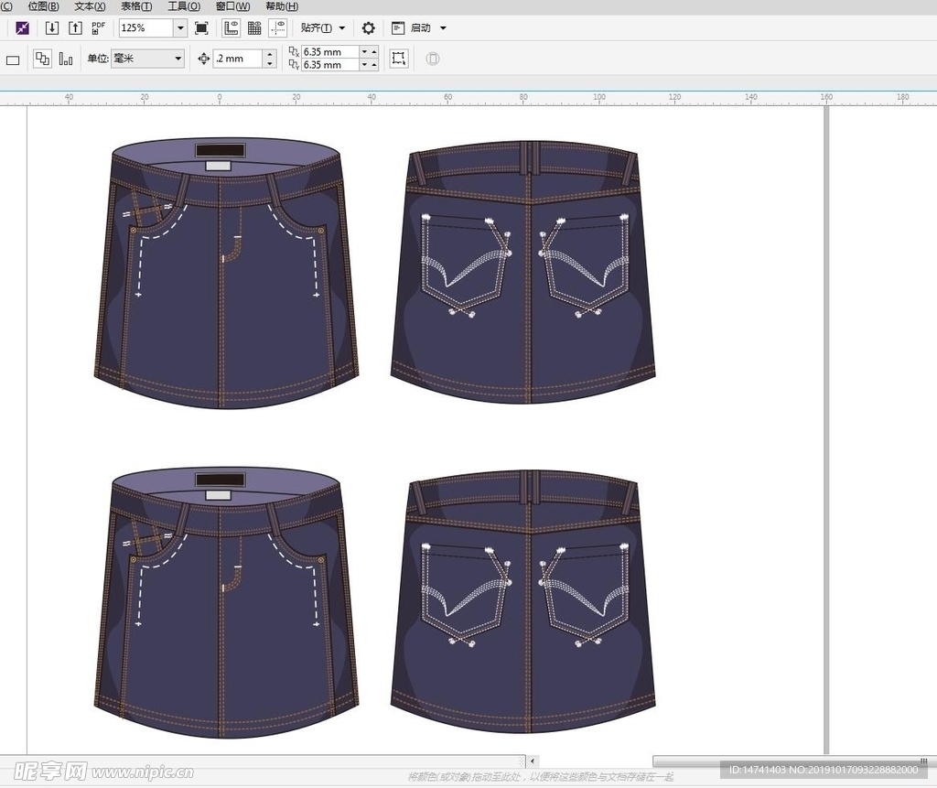937x788 pixels.
Task: Select the top-left front view skirt drawing
Action: [x=227, y=274]
